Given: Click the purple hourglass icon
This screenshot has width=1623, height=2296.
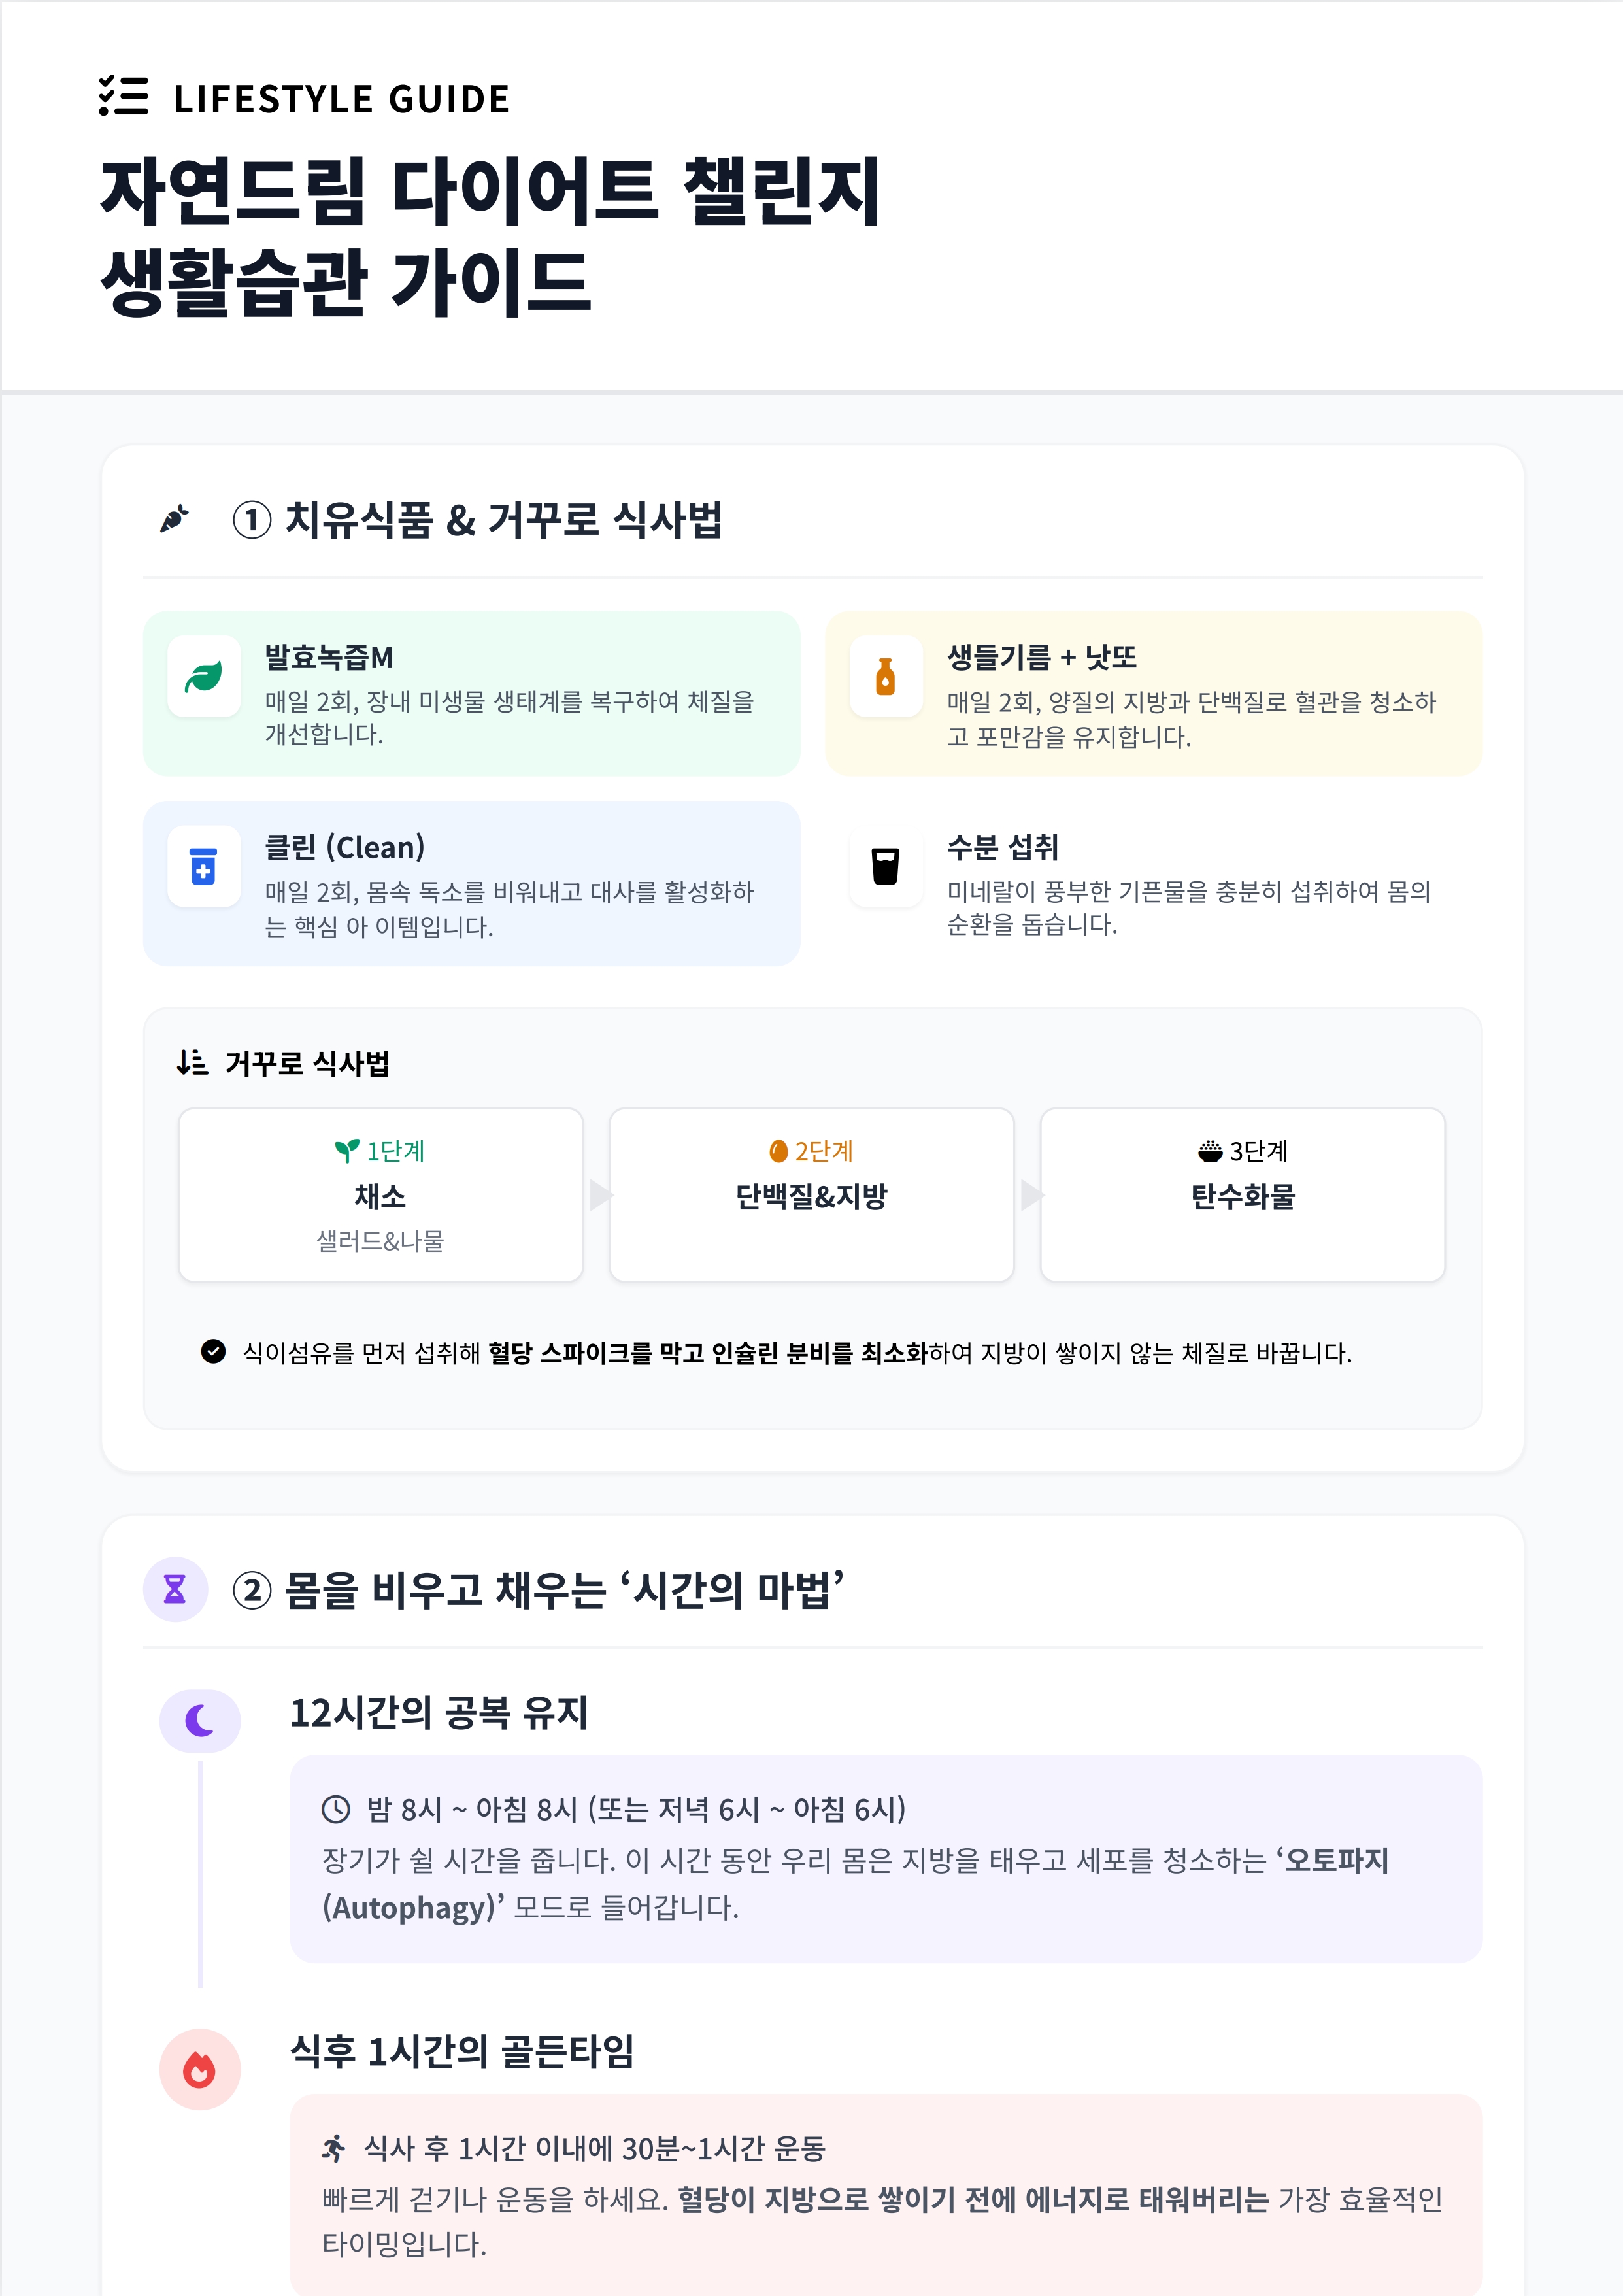Looking at the screenshot, I should point(175,1589).
